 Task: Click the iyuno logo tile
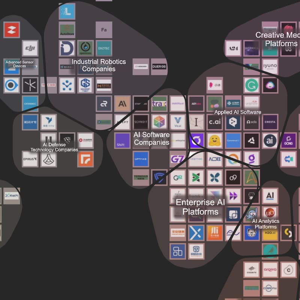coord(270,67)
